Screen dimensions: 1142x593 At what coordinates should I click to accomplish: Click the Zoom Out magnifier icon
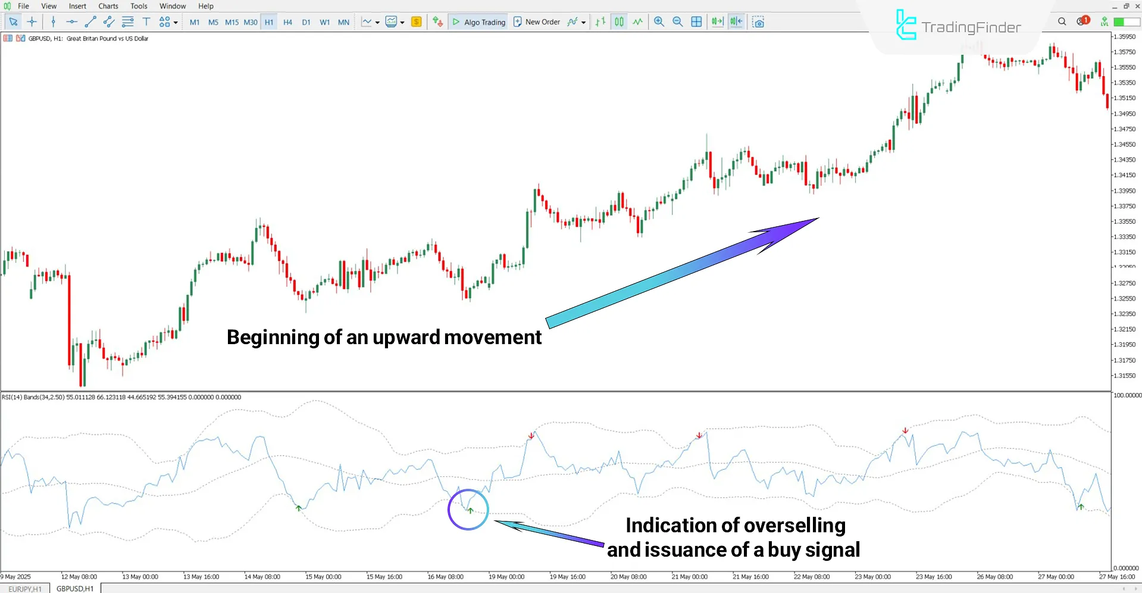[x=678, y=21]
